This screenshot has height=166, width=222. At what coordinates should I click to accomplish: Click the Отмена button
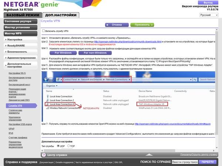pos(117,25)
